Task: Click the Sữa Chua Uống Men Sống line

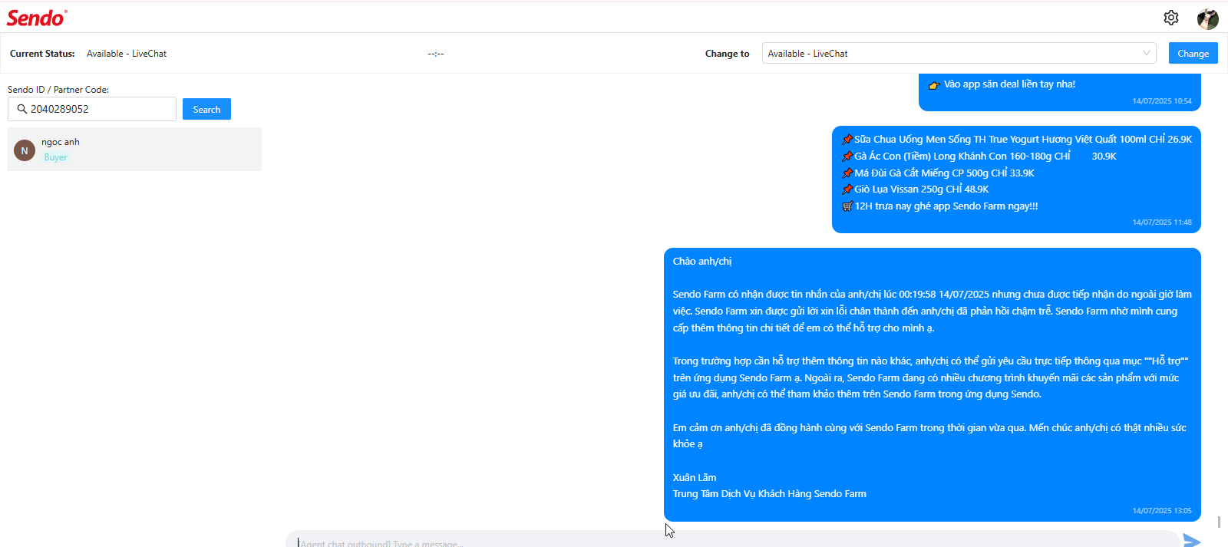Action: [x=1023, y=140]
